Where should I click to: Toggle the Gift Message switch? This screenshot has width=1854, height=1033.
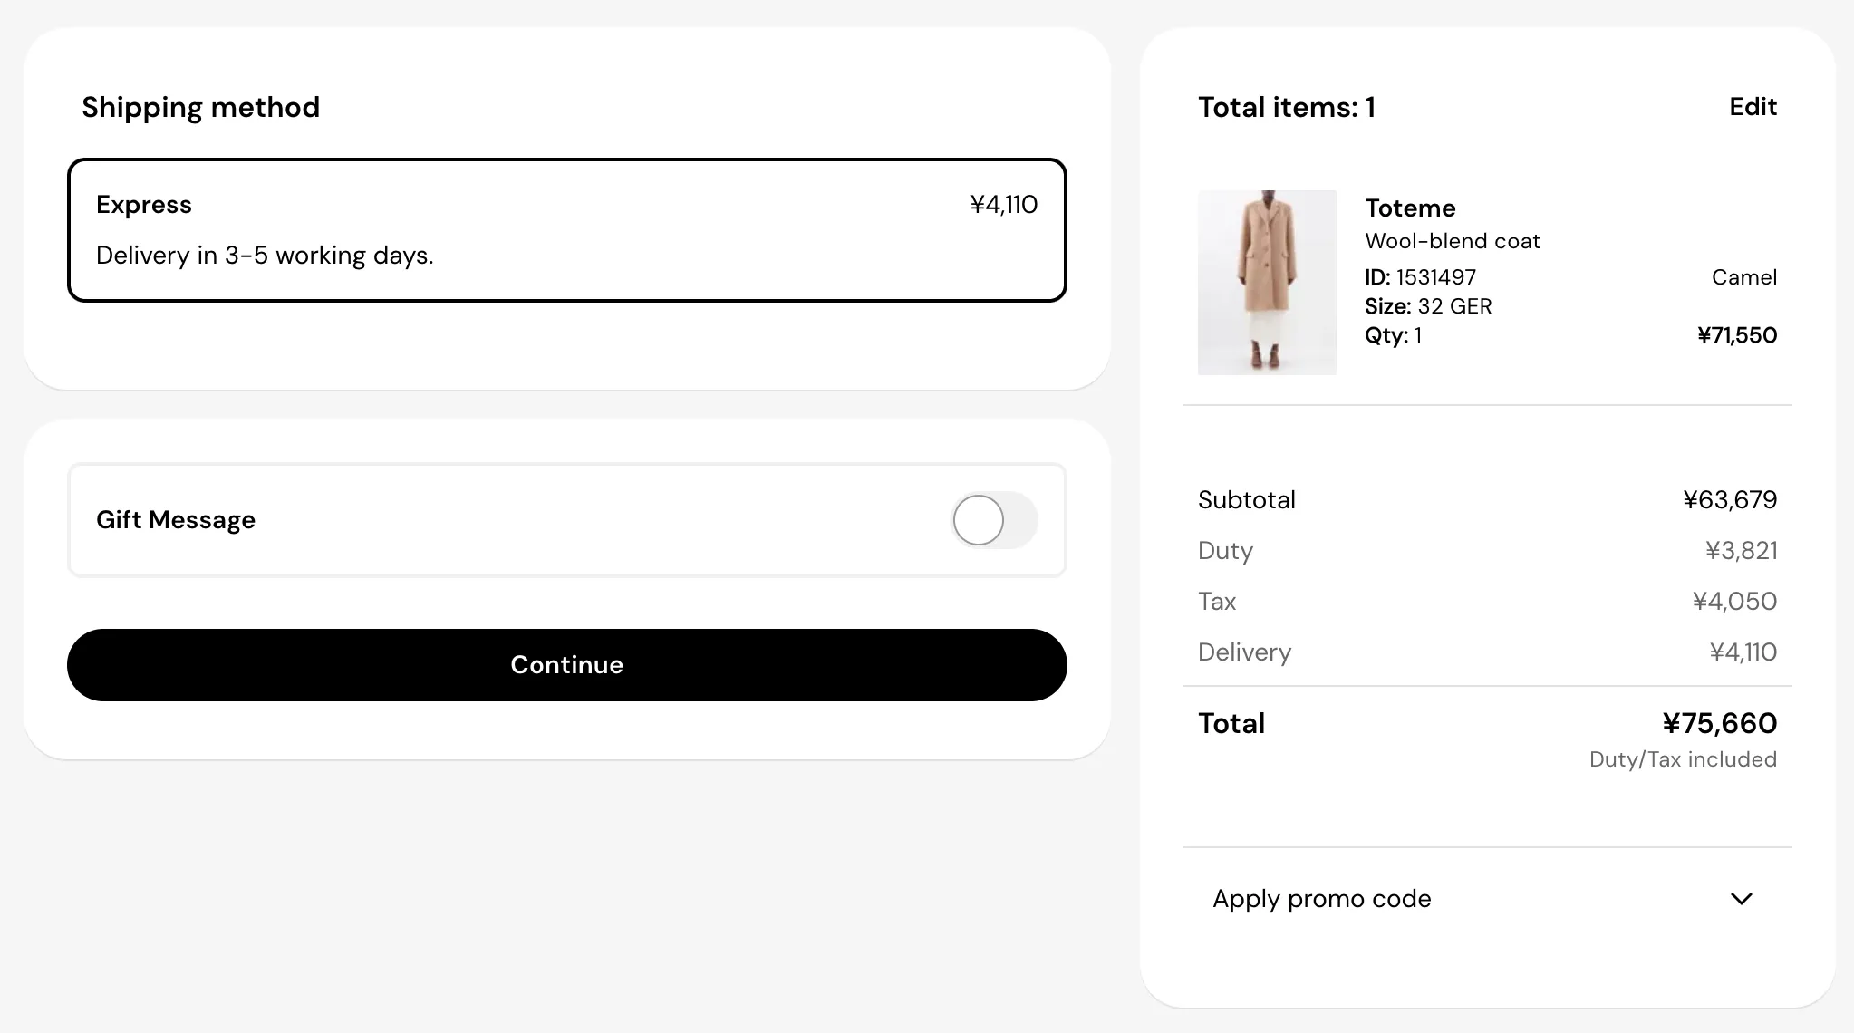(994, 520)
